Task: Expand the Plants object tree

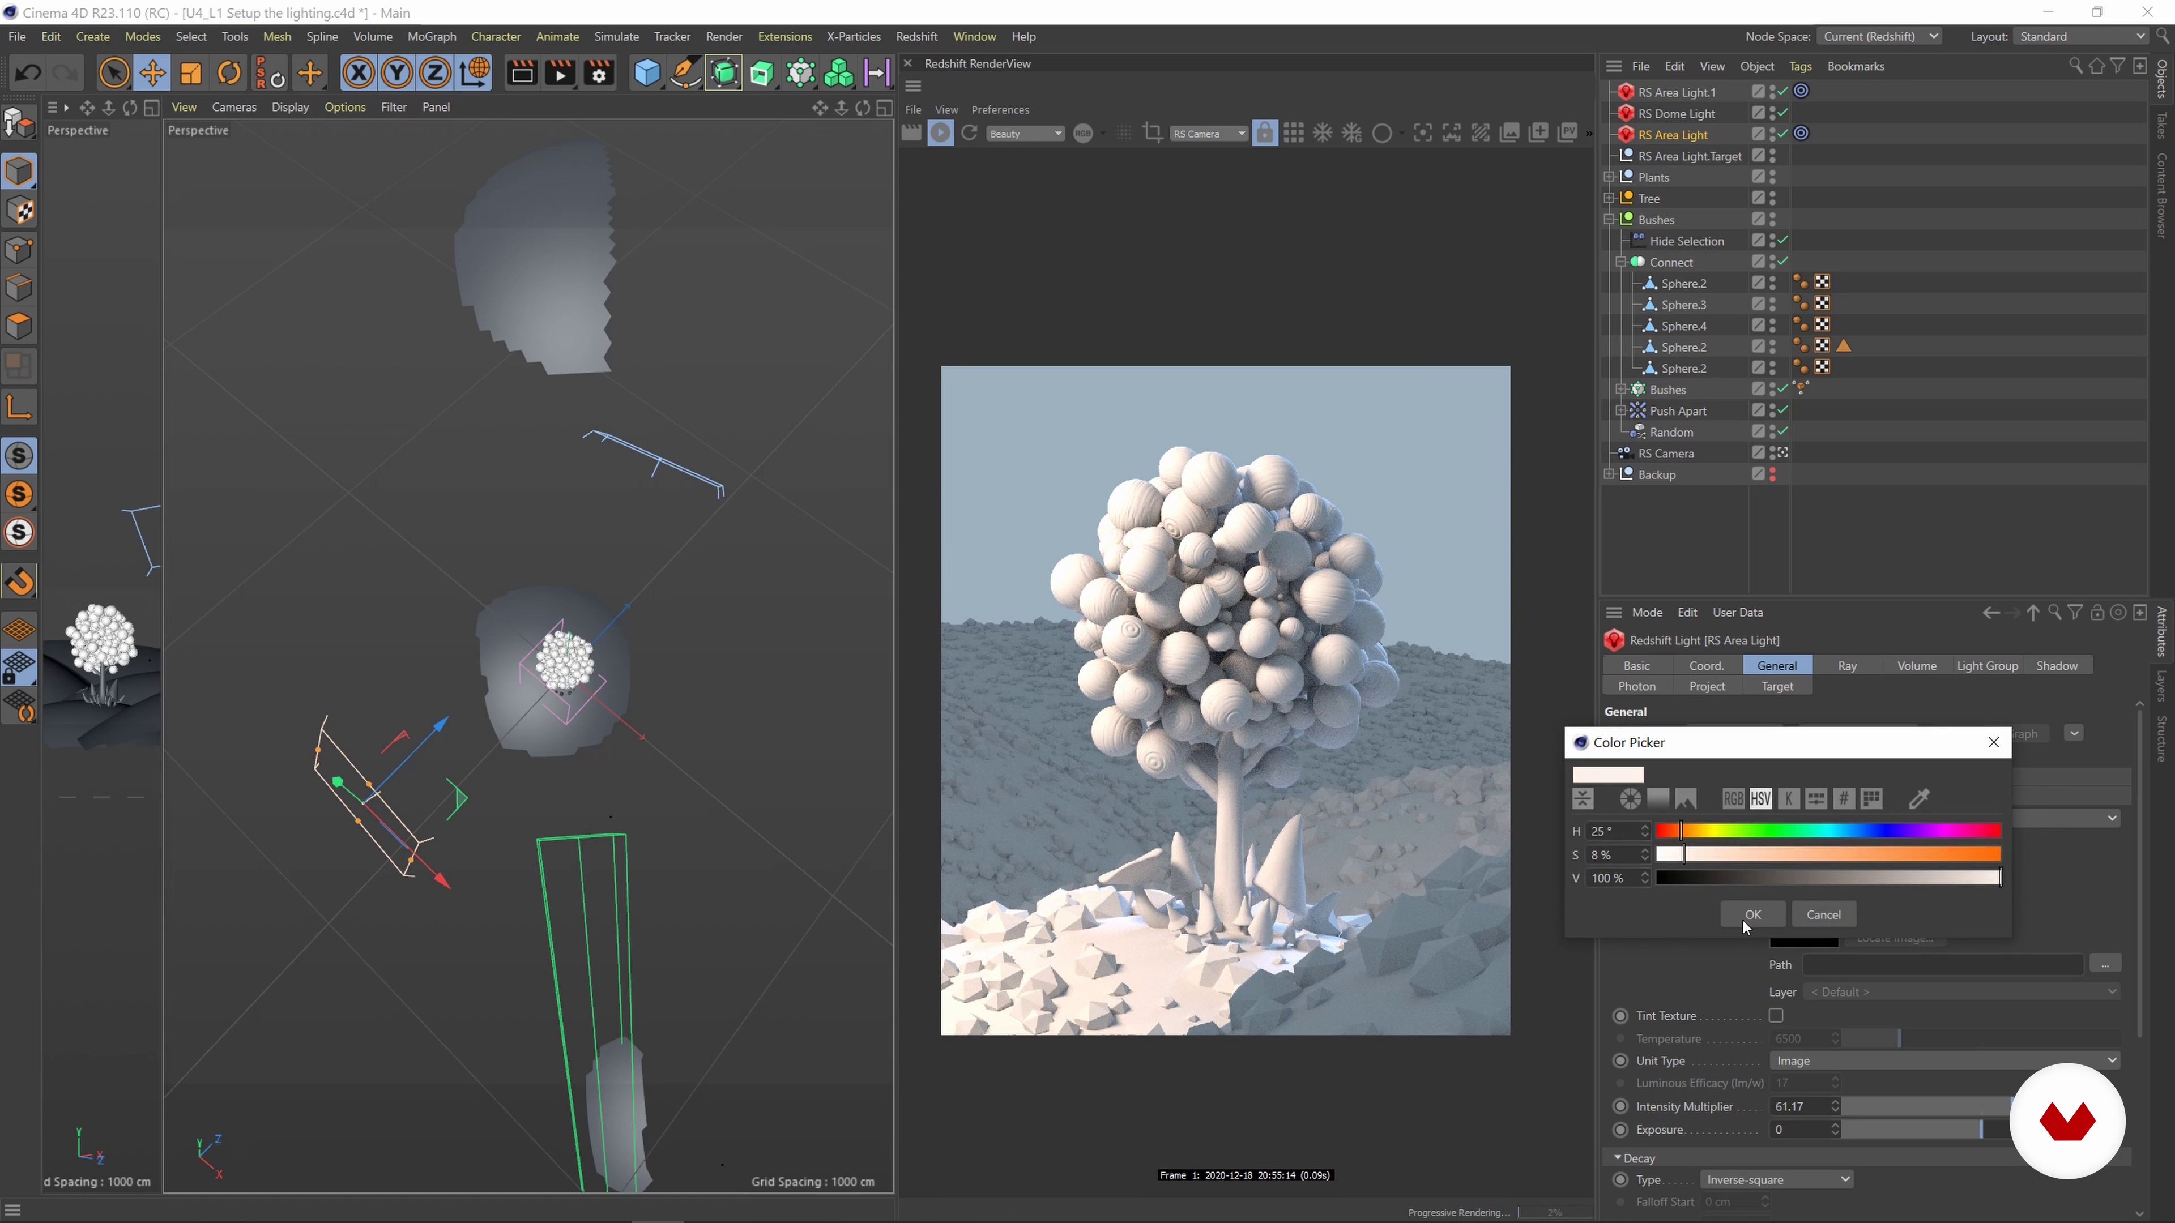Action: pyautogui.click(x=1609, y=177)
